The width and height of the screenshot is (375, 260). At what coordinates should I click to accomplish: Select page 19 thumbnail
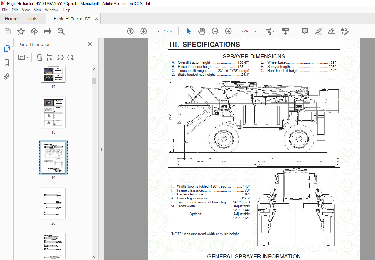[53, 158]
